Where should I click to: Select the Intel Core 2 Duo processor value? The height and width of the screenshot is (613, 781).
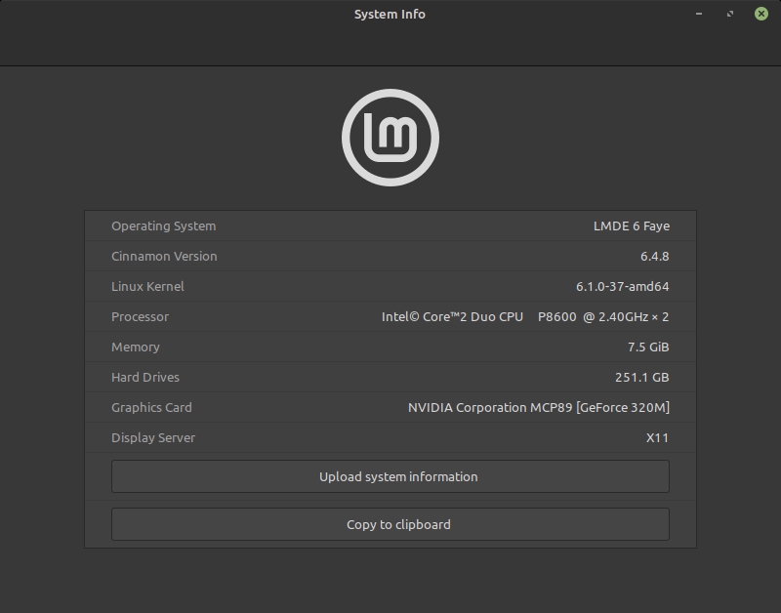pos(525,317)
